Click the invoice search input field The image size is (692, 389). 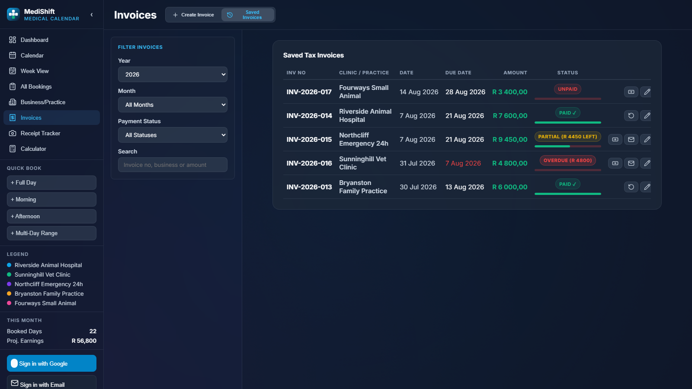[x=173, y=165]
